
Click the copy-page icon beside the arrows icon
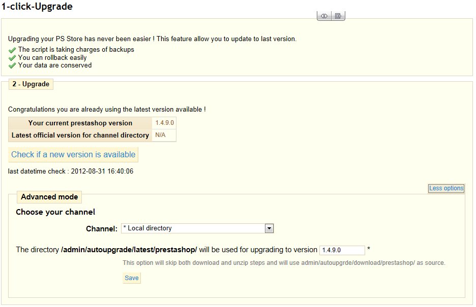click(x=338, y=16)
